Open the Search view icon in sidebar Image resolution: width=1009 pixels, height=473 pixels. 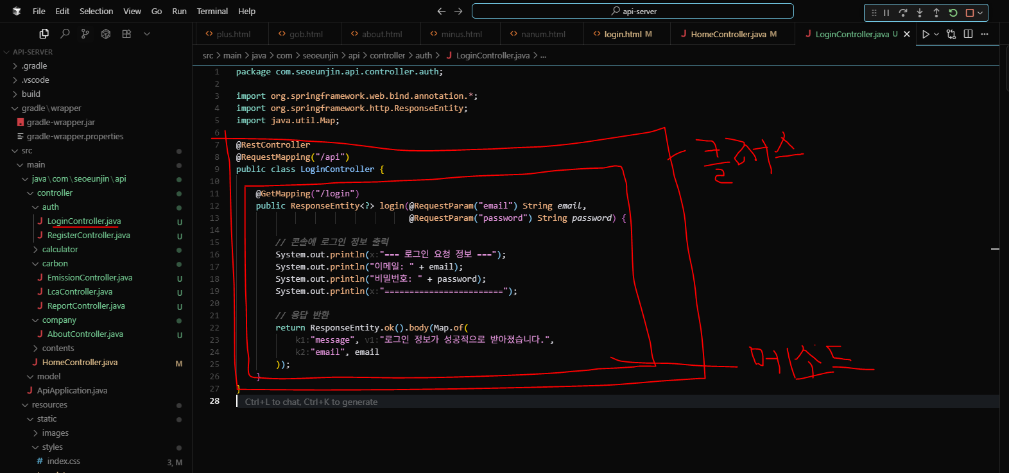(x=65, y=34)
